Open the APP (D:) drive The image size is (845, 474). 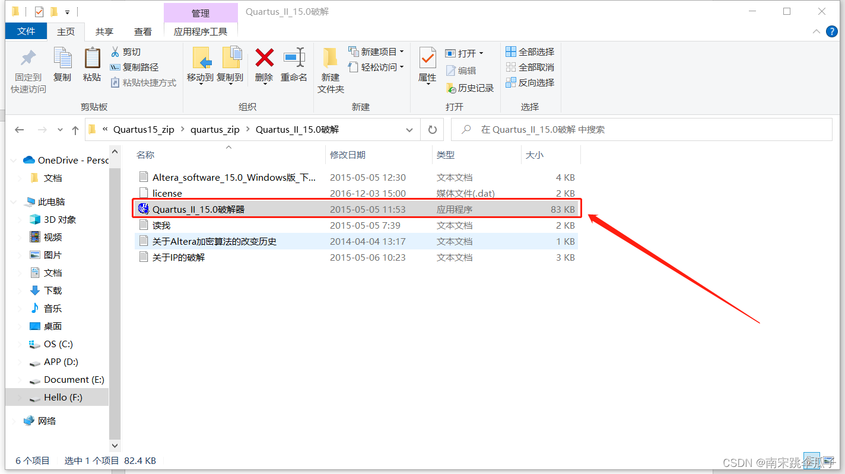54,361
